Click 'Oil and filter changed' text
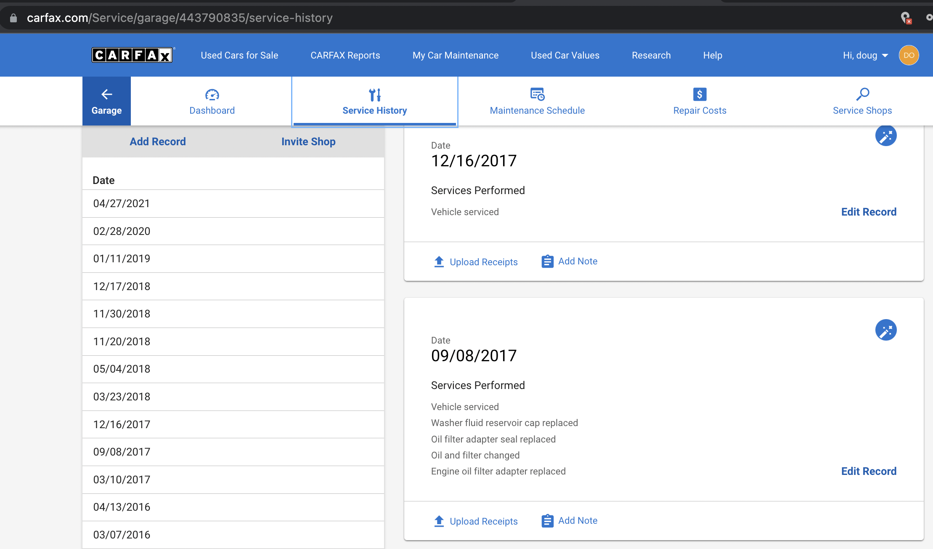 pos(475,455)
